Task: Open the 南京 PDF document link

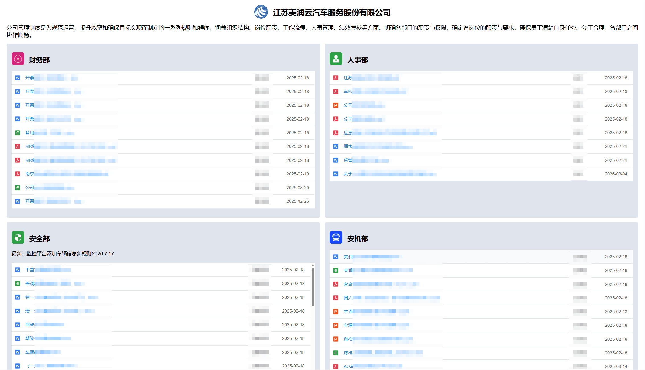Action: [67, 174]
